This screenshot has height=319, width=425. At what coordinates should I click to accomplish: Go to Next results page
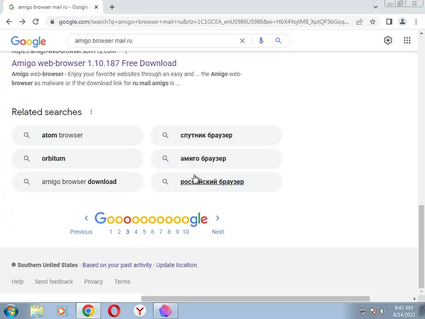click(217, 232)
